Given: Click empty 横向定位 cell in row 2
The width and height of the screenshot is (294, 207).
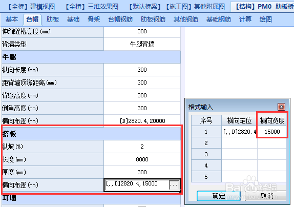Looking at the screenshot, I should [x=239, y=143].
